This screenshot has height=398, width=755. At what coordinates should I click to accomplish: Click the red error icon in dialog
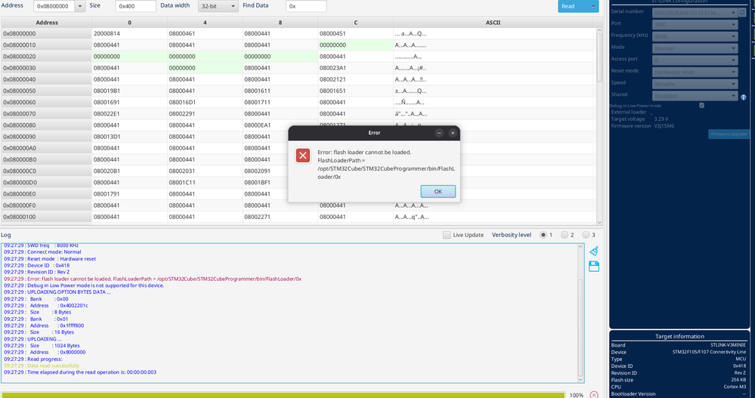tap(303, 156)
